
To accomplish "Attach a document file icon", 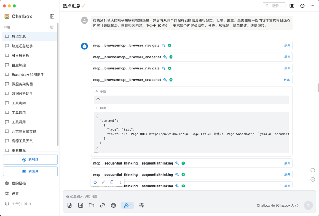I will (70, 205).
